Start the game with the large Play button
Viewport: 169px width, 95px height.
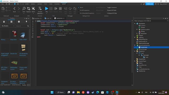click(x=46, y=8)
